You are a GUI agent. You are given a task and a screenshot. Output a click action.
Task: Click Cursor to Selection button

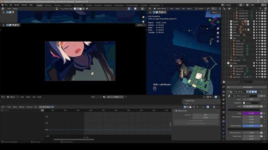pos(196,121)
